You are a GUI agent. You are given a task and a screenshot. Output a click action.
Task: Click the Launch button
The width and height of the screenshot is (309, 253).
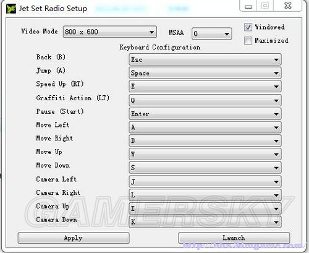(x=234, y=238)
